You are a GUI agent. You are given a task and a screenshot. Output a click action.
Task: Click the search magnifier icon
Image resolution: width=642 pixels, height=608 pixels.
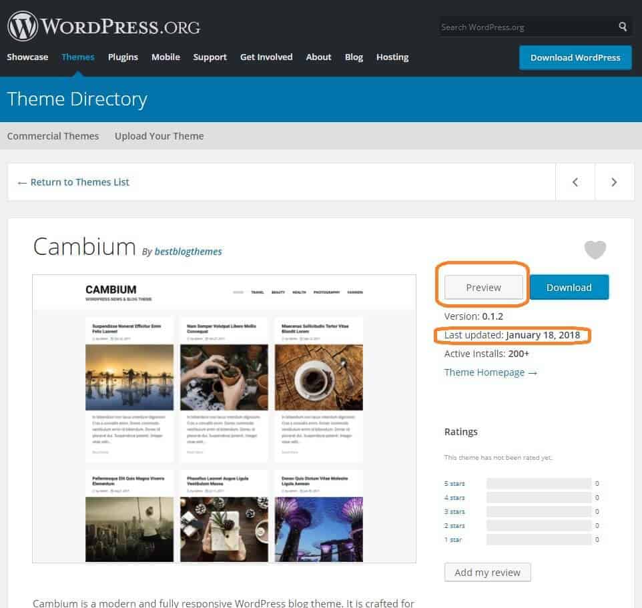point(623,27)
